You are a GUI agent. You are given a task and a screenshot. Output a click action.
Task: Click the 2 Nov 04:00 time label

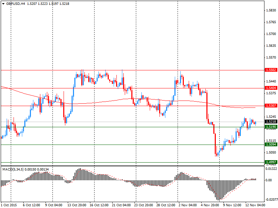188,205
